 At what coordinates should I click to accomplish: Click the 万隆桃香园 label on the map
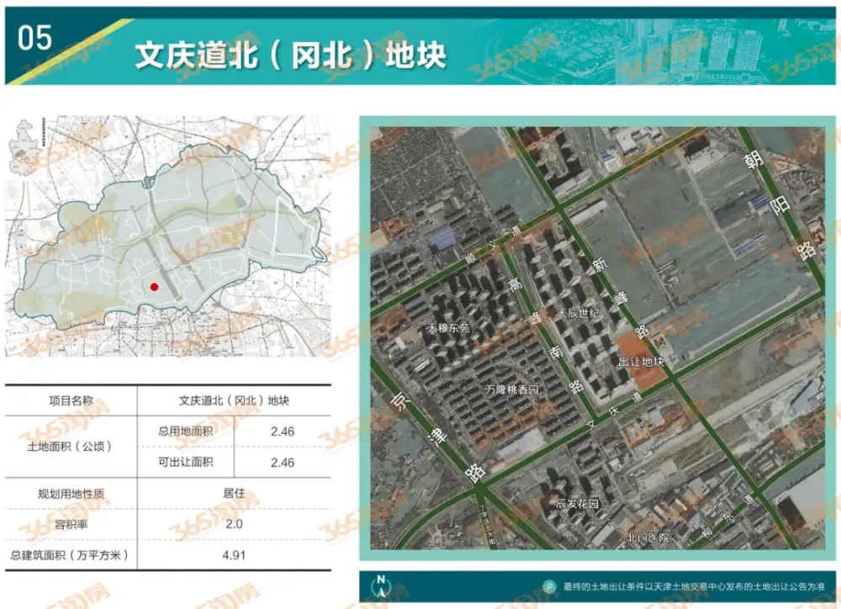[512, 389]
